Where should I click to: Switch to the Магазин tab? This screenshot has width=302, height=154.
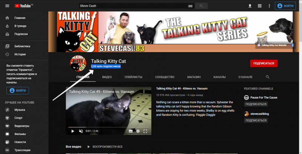point(194,77)
